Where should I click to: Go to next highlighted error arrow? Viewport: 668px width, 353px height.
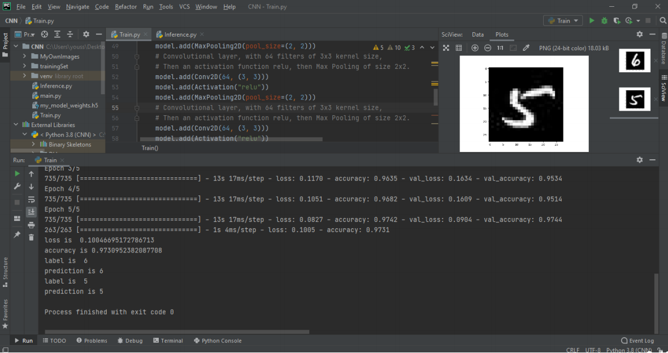point(432,47)
